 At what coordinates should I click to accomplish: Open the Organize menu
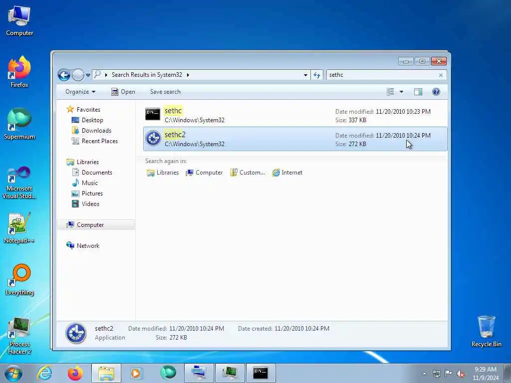coord(80,92)
